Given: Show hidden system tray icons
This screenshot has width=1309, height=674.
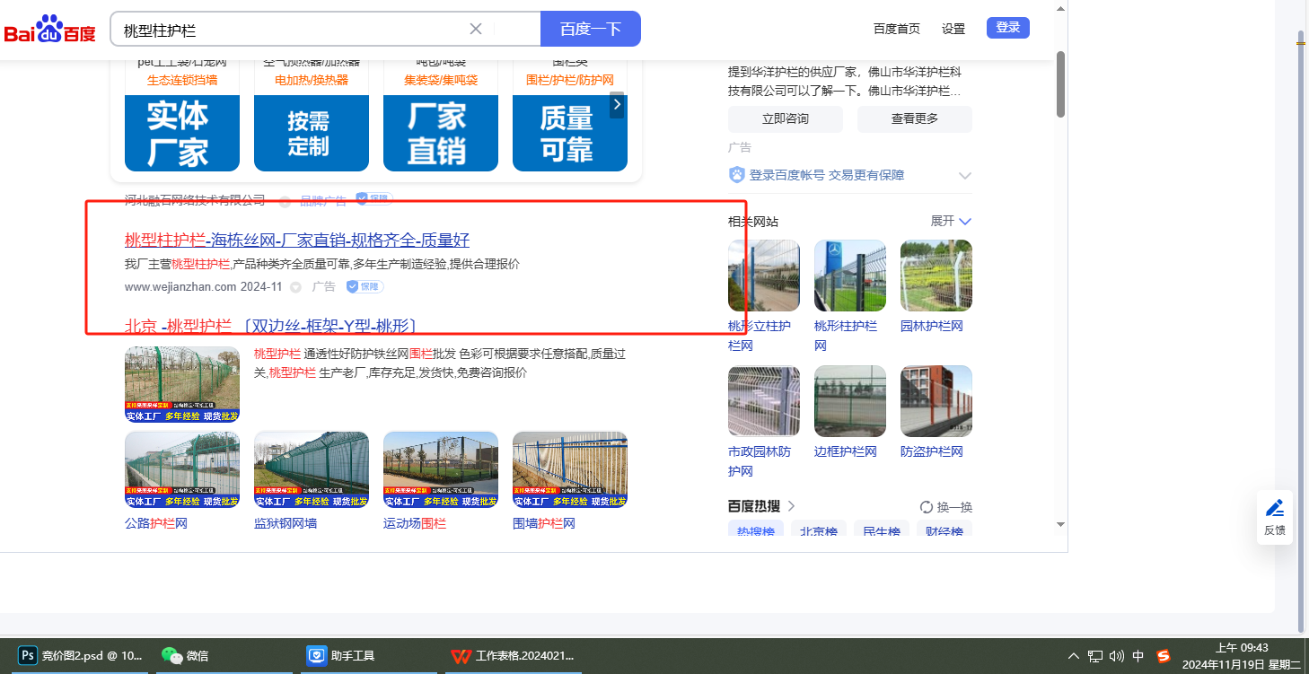Looking at the screenshot, I should (1074, 656).
